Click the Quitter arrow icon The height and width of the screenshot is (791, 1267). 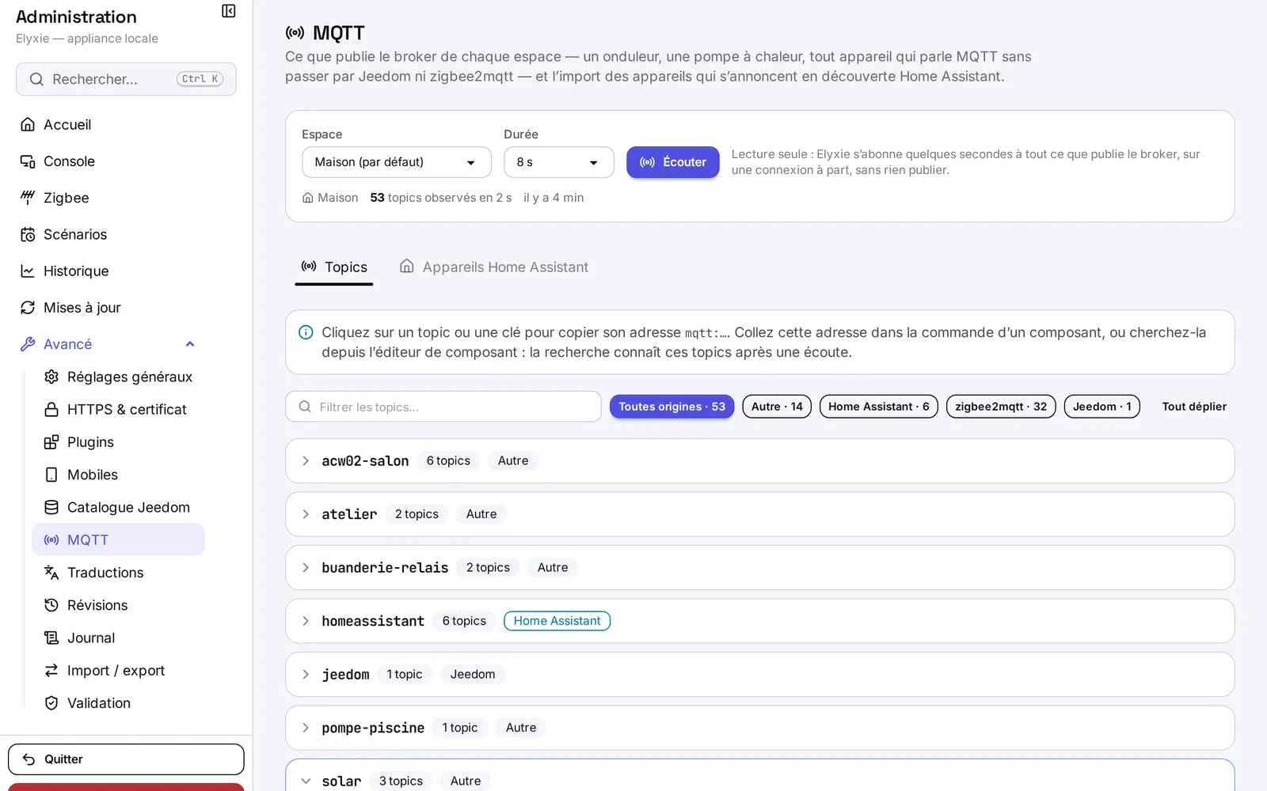point(29,759)
